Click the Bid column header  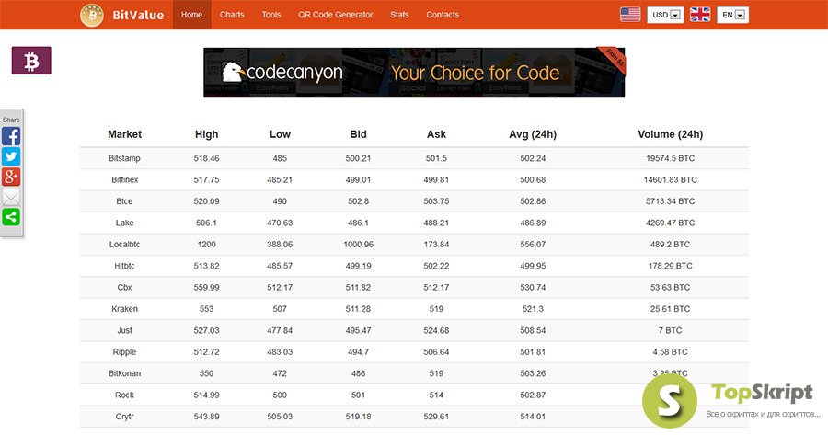[x=358, y=134]
